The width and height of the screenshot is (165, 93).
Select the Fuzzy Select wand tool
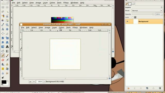point(7,12)
